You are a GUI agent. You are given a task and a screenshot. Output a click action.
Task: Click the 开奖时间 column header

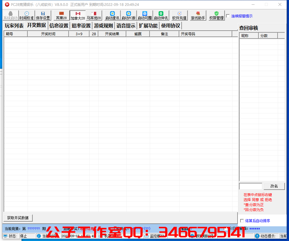pyautogui.click(x=48, y=34)
